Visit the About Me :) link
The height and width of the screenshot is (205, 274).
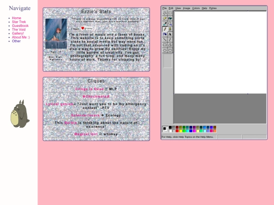(x=21, y=37)
